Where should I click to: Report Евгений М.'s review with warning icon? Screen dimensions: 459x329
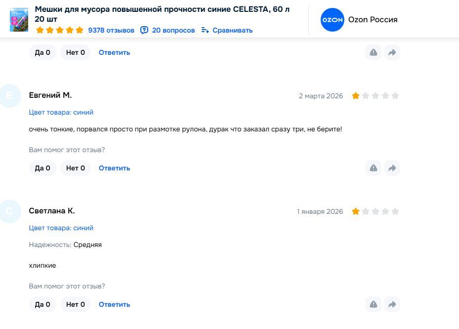click(x=374, y=168)
